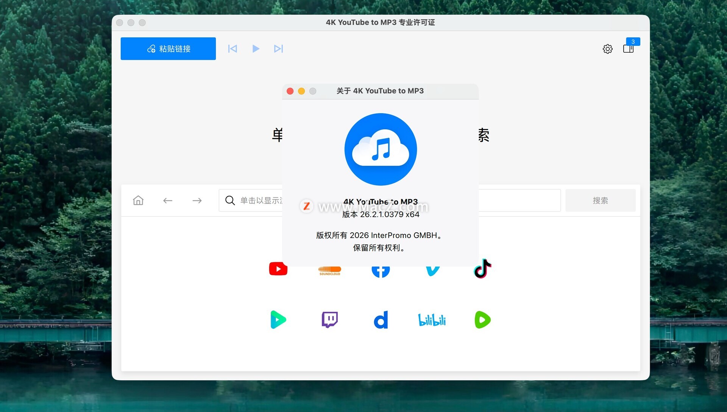Screen dimensions: 727x412
Task: Click the version text 26.2.1.0379 x64
Action: point(381,215)
